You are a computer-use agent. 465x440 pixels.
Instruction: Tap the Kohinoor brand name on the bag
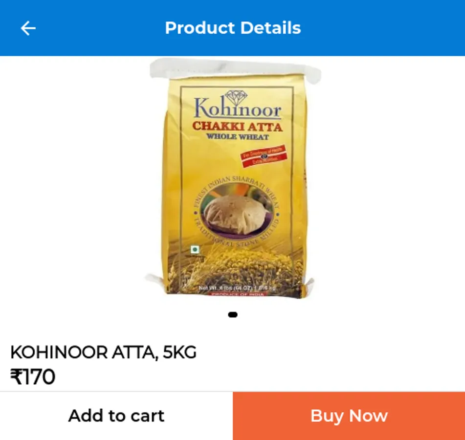pyautogui.click(x=238, y=108)
